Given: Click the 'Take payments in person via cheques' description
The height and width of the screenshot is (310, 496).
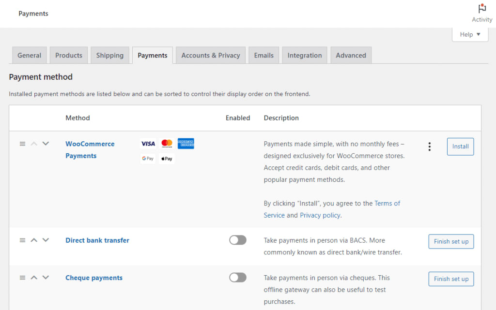Looking at the screenshot, I should click(x=327, y=290).
